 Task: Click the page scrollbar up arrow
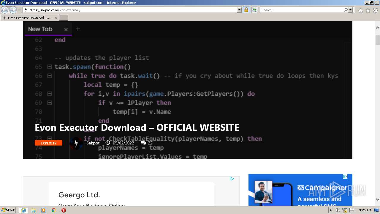pyautogui.click(x=378, y=28)
